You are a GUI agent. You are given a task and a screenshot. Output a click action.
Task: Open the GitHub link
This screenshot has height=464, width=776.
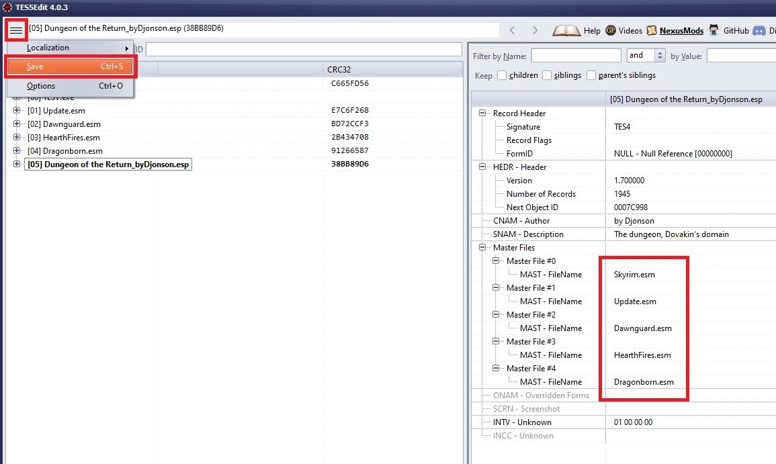coord(714,30)
